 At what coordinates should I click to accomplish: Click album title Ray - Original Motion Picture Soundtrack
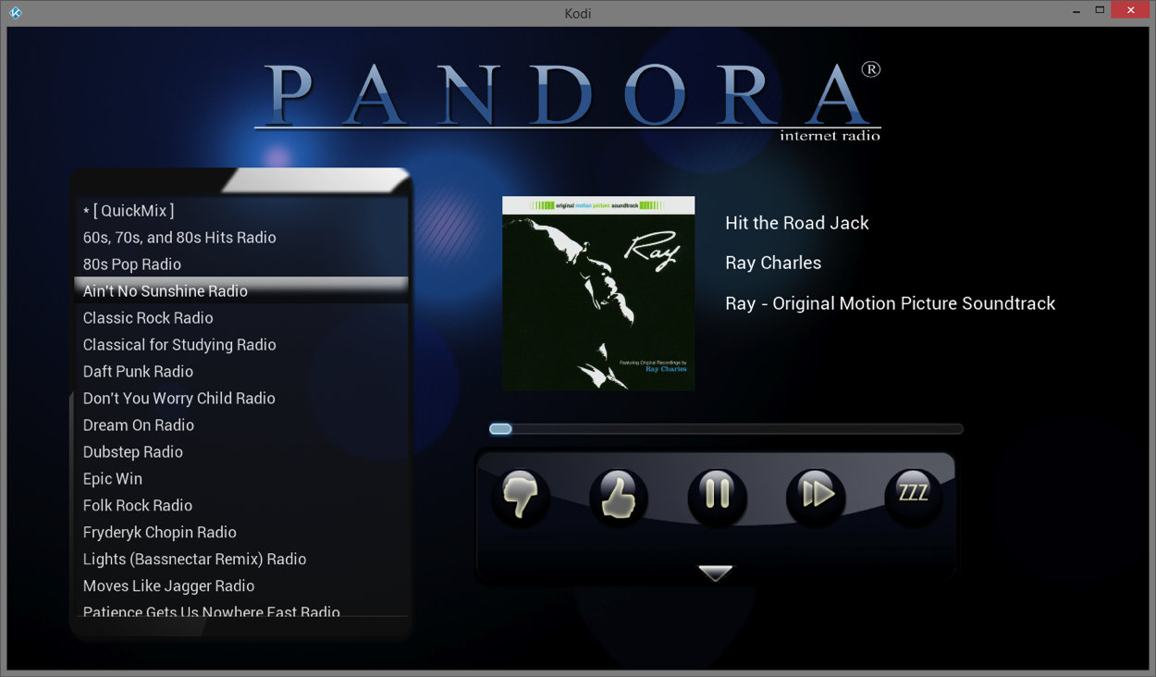click(x=890, y=303)
